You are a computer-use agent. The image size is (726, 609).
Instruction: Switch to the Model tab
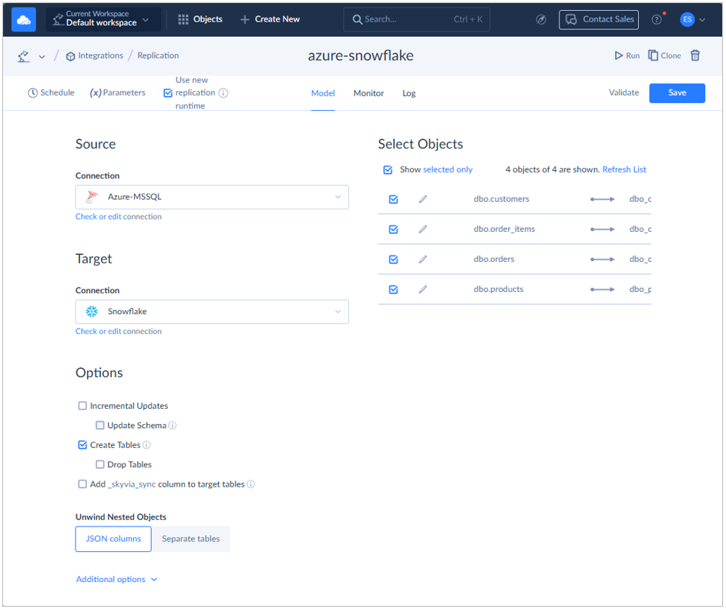323,93
